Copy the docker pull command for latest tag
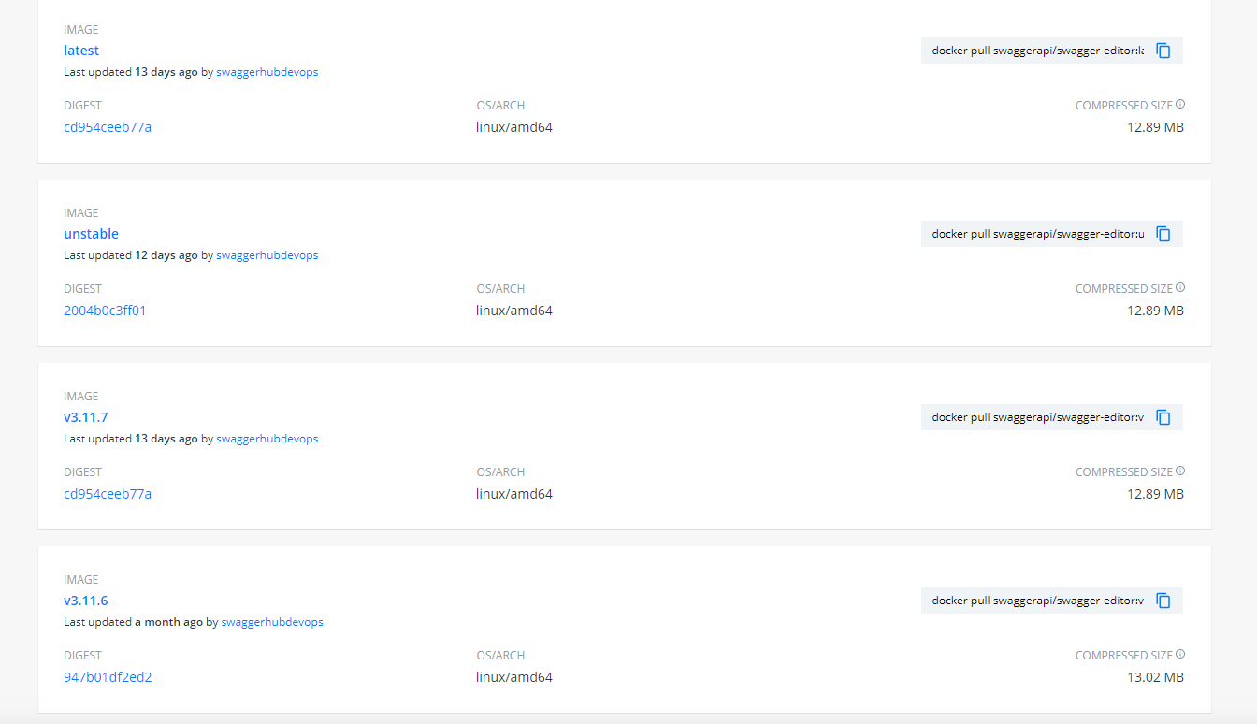This screenshot has height=724, width=1257. click(x=1163, y=50)
